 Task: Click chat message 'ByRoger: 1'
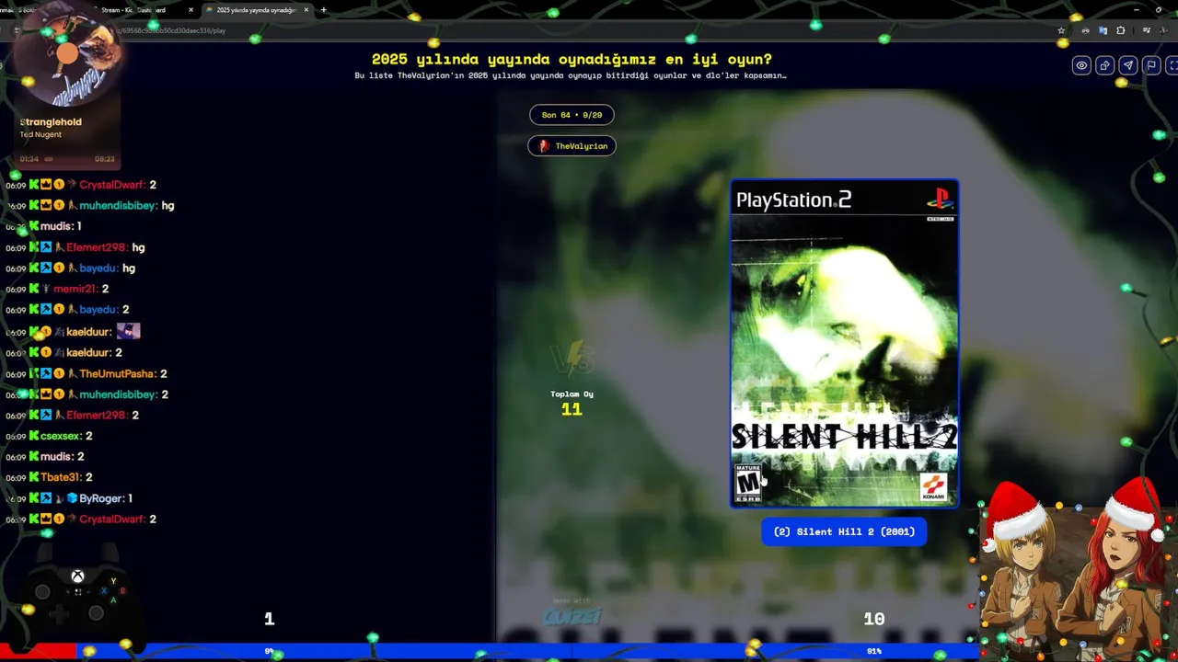(x=70, y=498)
